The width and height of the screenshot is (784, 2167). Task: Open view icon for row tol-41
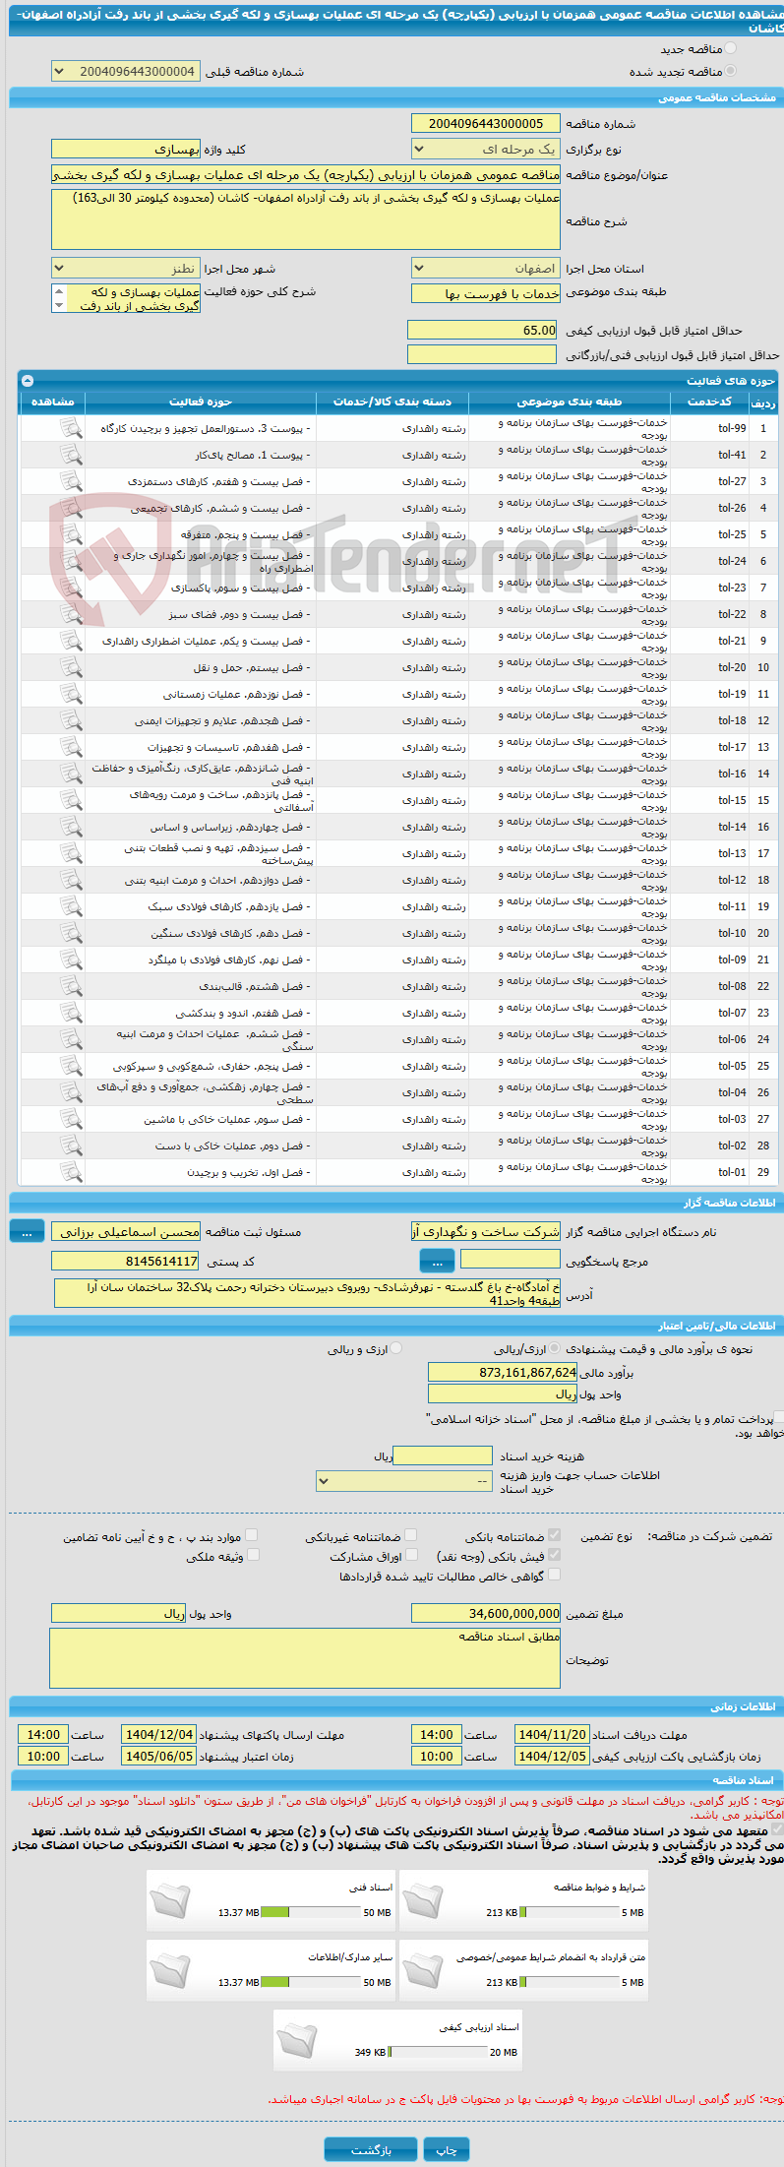pyautogui.click(x=71, y=455)
